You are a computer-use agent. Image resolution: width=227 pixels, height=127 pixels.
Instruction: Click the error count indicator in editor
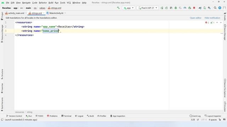click(x=207, y=23)
